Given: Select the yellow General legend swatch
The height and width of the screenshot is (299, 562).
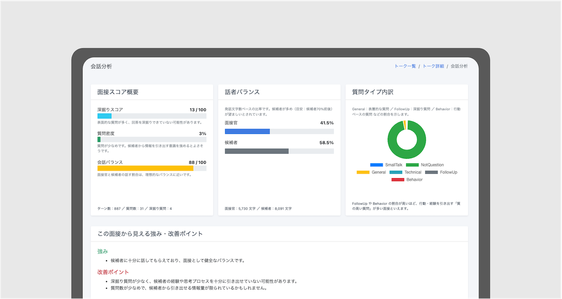Looking at the screenshot, I should pyautogui.click(x=363, y=172).
